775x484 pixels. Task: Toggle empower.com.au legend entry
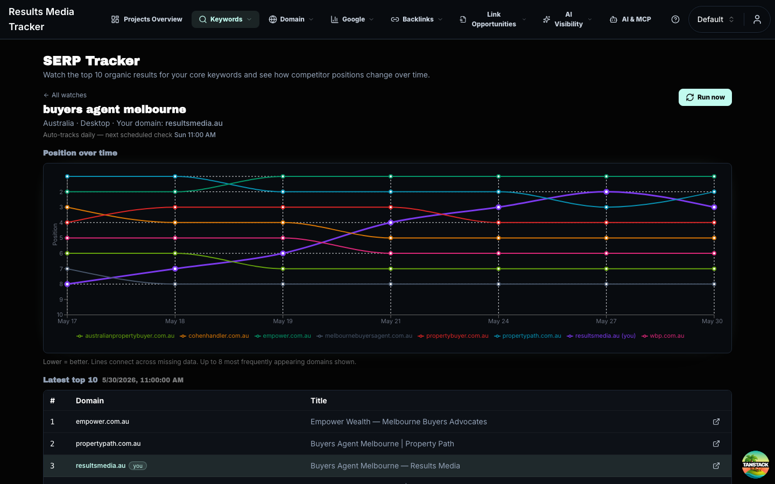(x=283, y=336)
